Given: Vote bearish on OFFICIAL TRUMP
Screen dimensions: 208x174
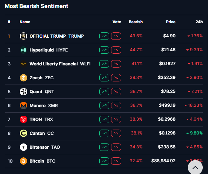Looking at the screenshot, I should (x=116, y=36).
